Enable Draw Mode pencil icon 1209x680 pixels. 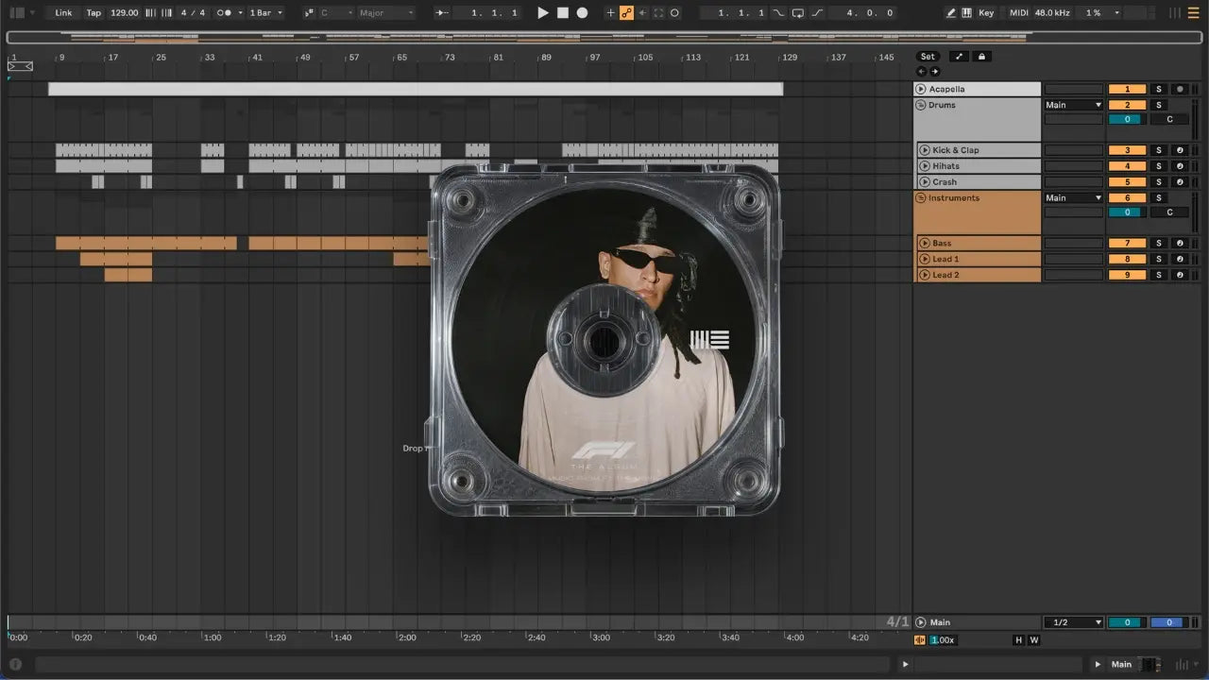point(951,13)
